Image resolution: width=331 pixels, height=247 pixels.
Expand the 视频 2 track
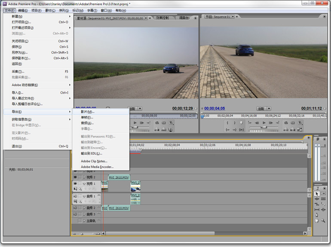pyautogui.click(x=84, y=177)
